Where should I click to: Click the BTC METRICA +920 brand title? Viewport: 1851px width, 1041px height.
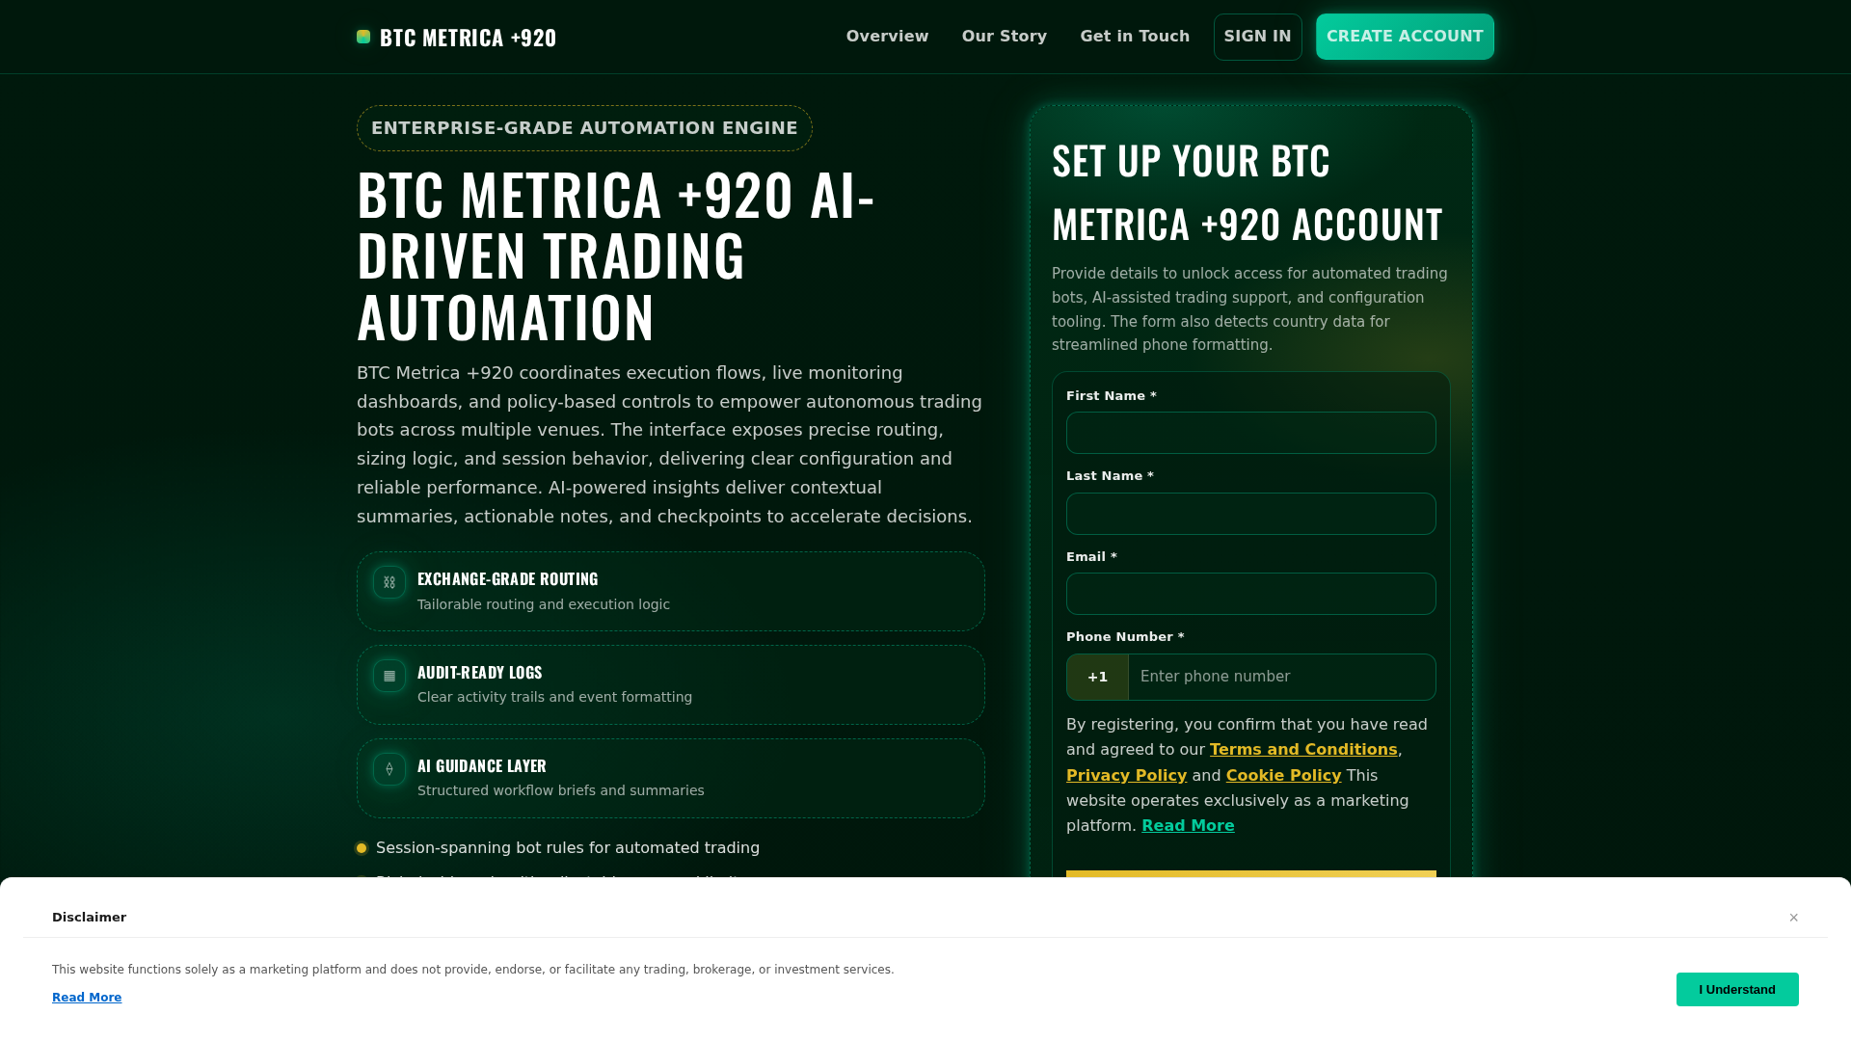pos(468,37)
